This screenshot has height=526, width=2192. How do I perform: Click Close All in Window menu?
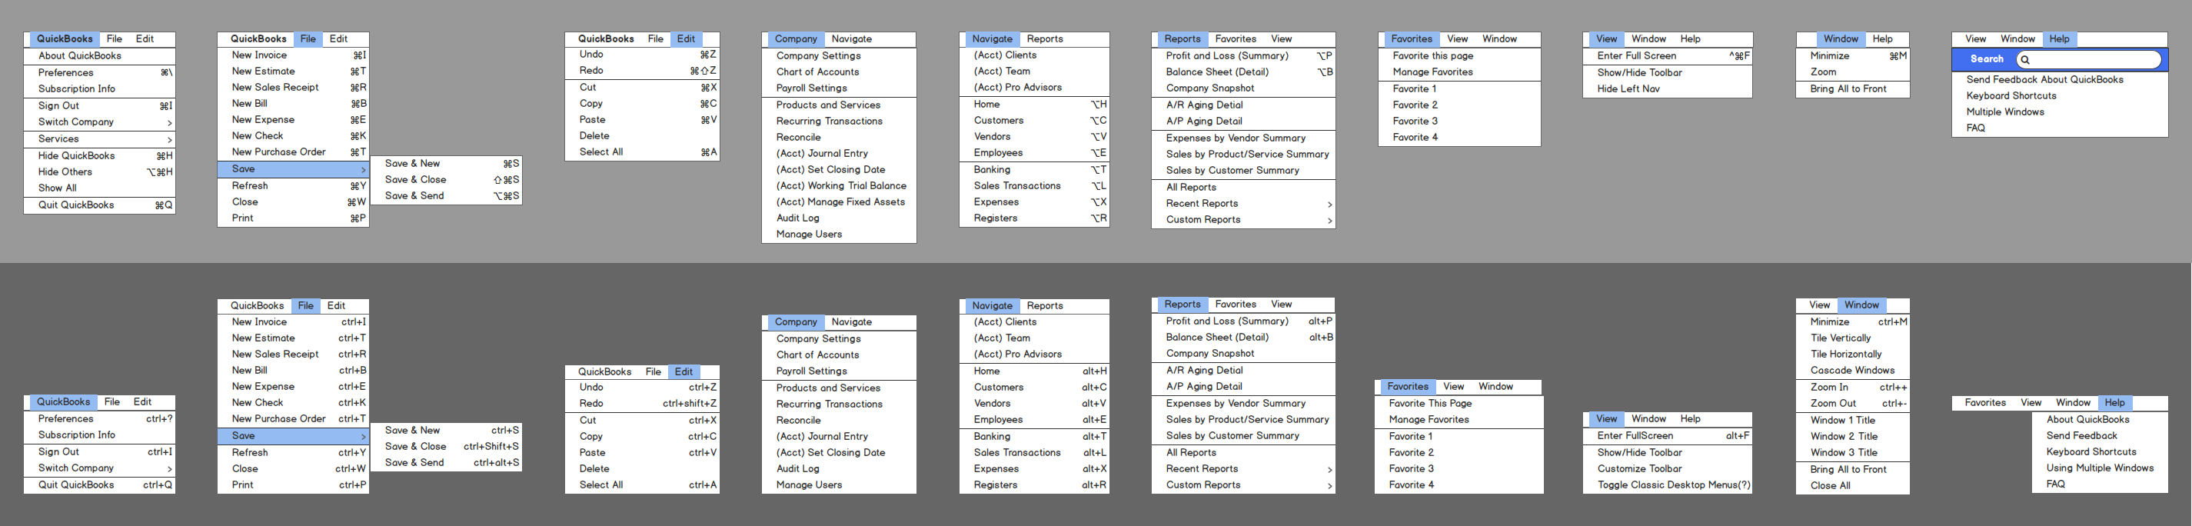pos(1852,487)
